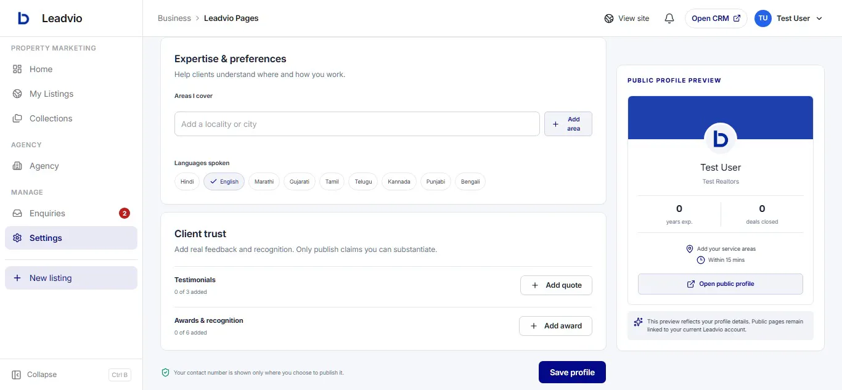This screenshot has width=842, height=390.
Task: Toggle the Hindi language chip
Action: (x=187, y=182)
